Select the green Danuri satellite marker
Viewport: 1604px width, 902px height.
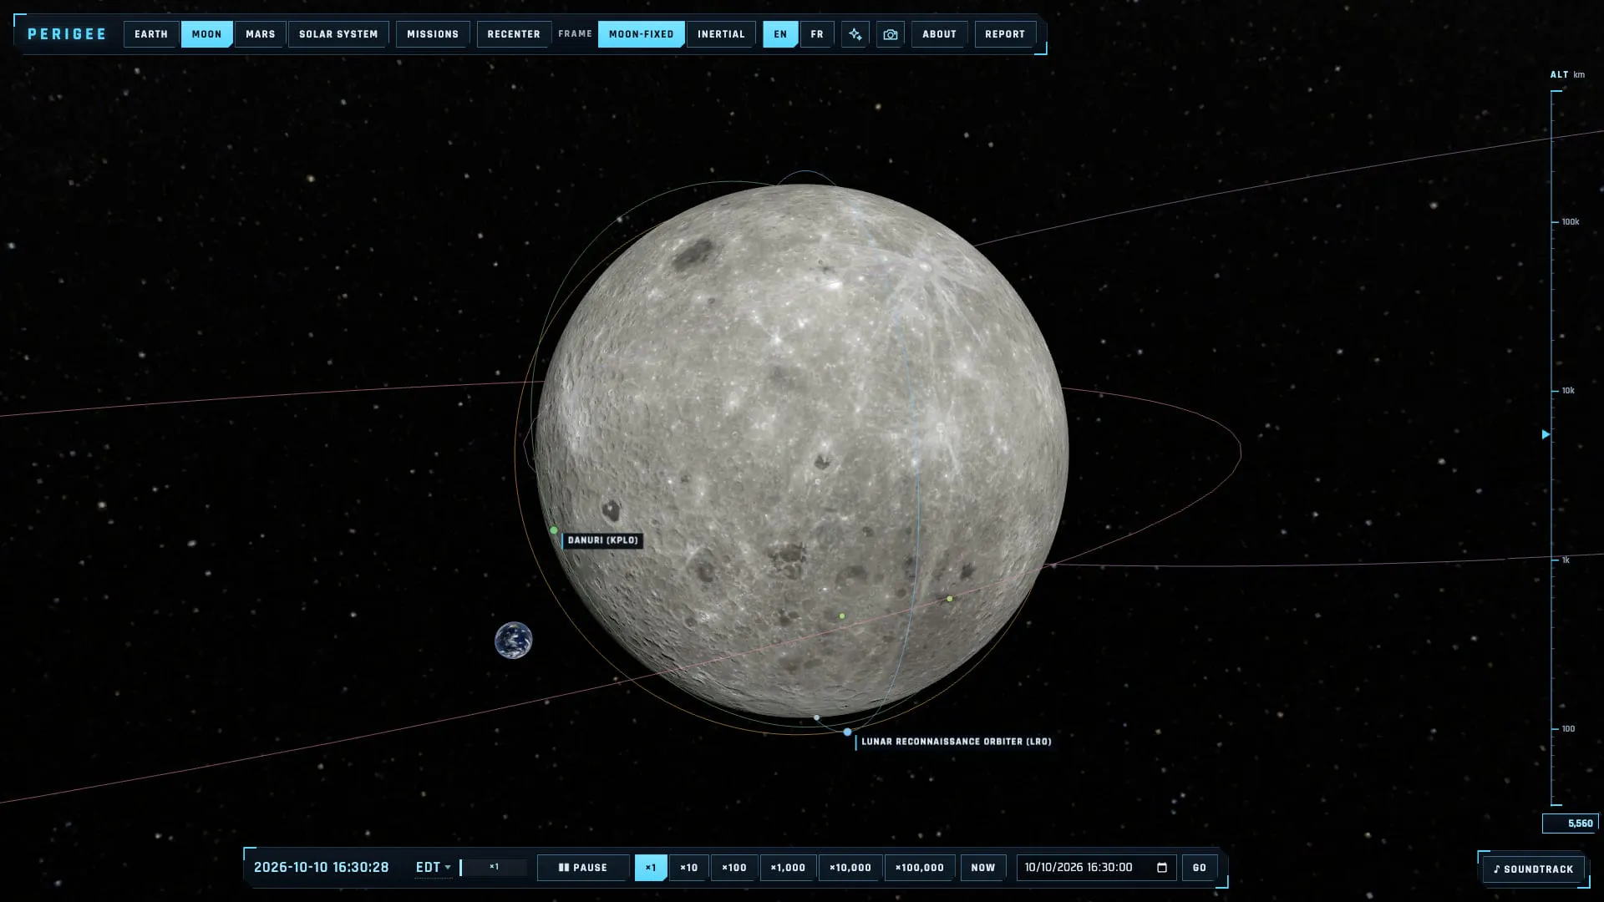point(554,530)
